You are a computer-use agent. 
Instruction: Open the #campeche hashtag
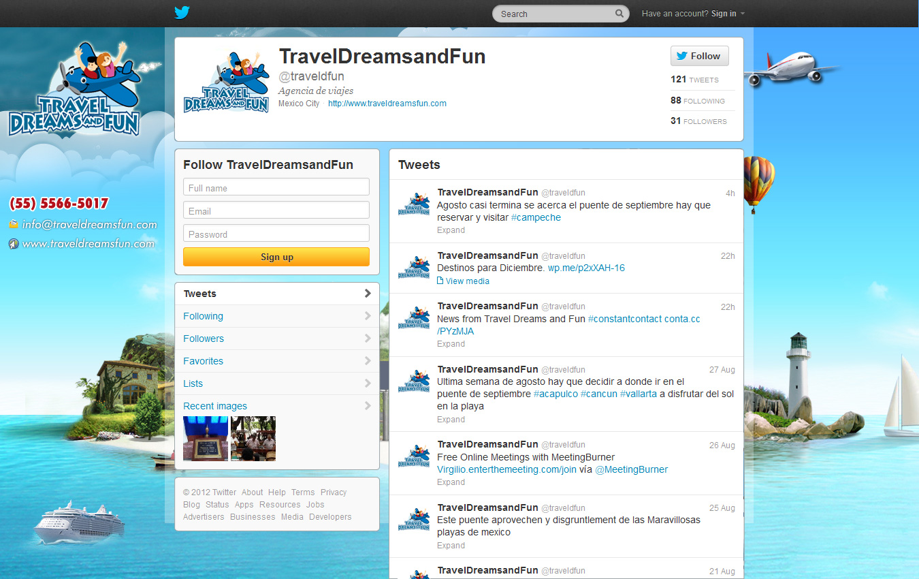tap(536, 217)
